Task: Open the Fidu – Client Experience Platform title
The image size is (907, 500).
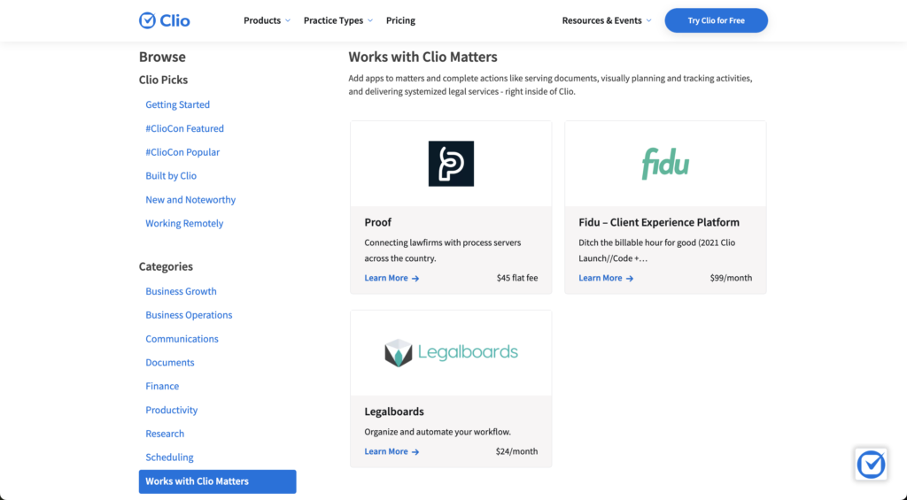Action: click(659, 222)
